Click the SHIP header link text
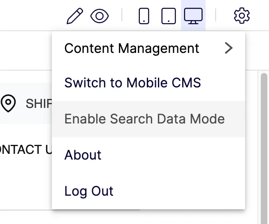 point(39,104)
